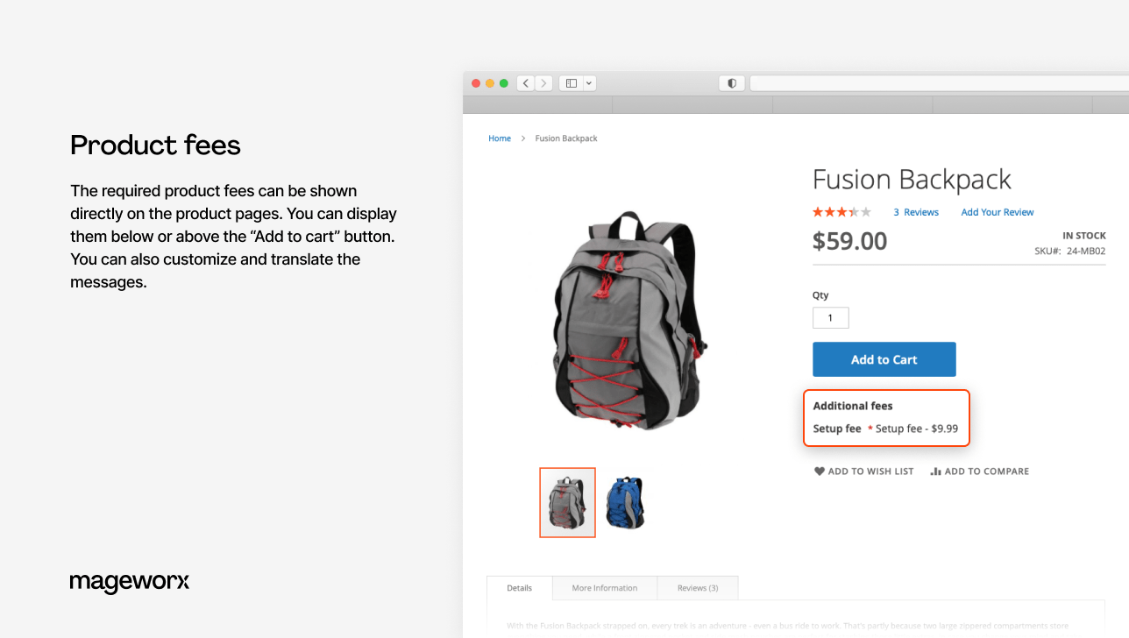Rate the product using the star slider
This screenshot has height=638, width=1129.
point(841,211)
